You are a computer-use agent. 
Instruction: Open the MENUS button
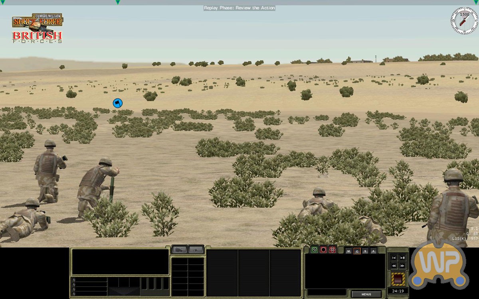(x=366, y=294)
